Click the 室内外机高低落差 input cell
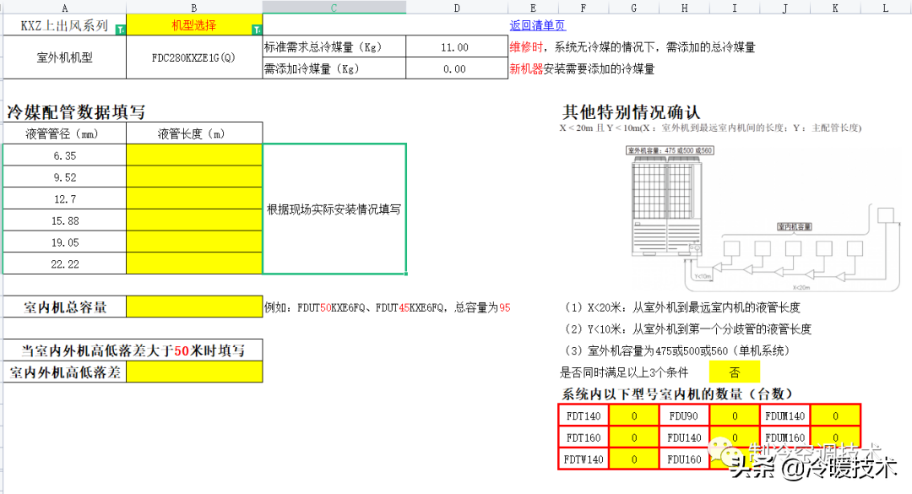The width and height of the screenshot is (912, 494). point(193,371)
